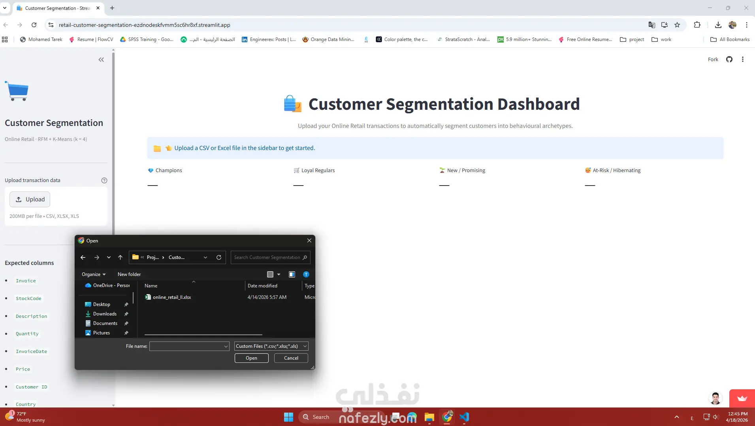The image size is (755, 426).
Task: Bookmark this page with the star icon
Action: tap(677, 25)
